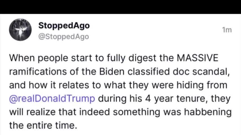Click the StoppedAgo display name
This screenshot has width=241, height=135.
pyautogui.click(x=64, y=26)
